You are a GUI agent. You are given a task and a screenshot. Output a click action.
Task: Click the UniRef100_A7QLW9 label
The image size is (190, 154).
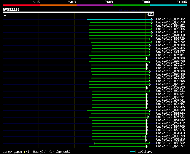pyautogui.click(x=170, y=78)
